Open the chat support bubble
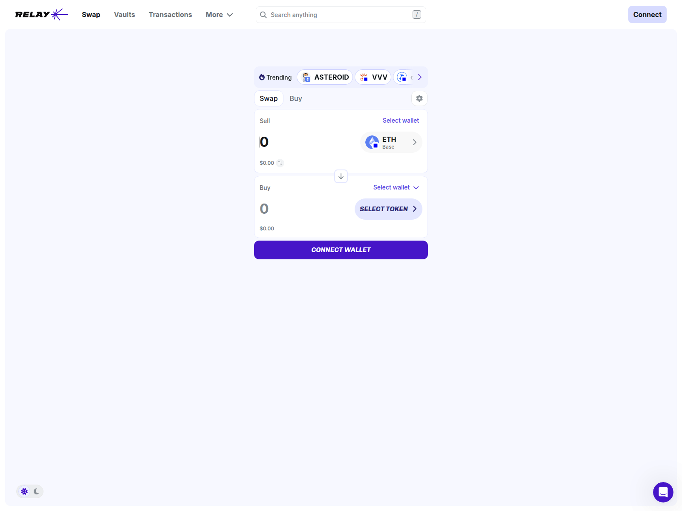This screenshot has height=511, width=682. (663, 492)
